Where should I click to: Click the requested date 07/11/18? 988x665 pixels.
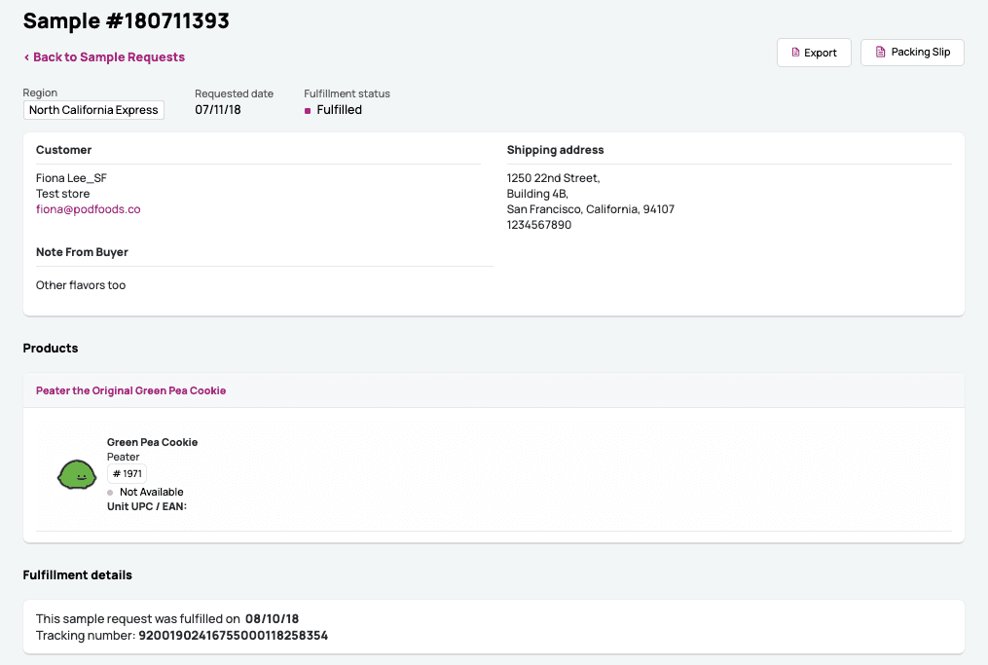pyautogui.click(x=217, y=110)
